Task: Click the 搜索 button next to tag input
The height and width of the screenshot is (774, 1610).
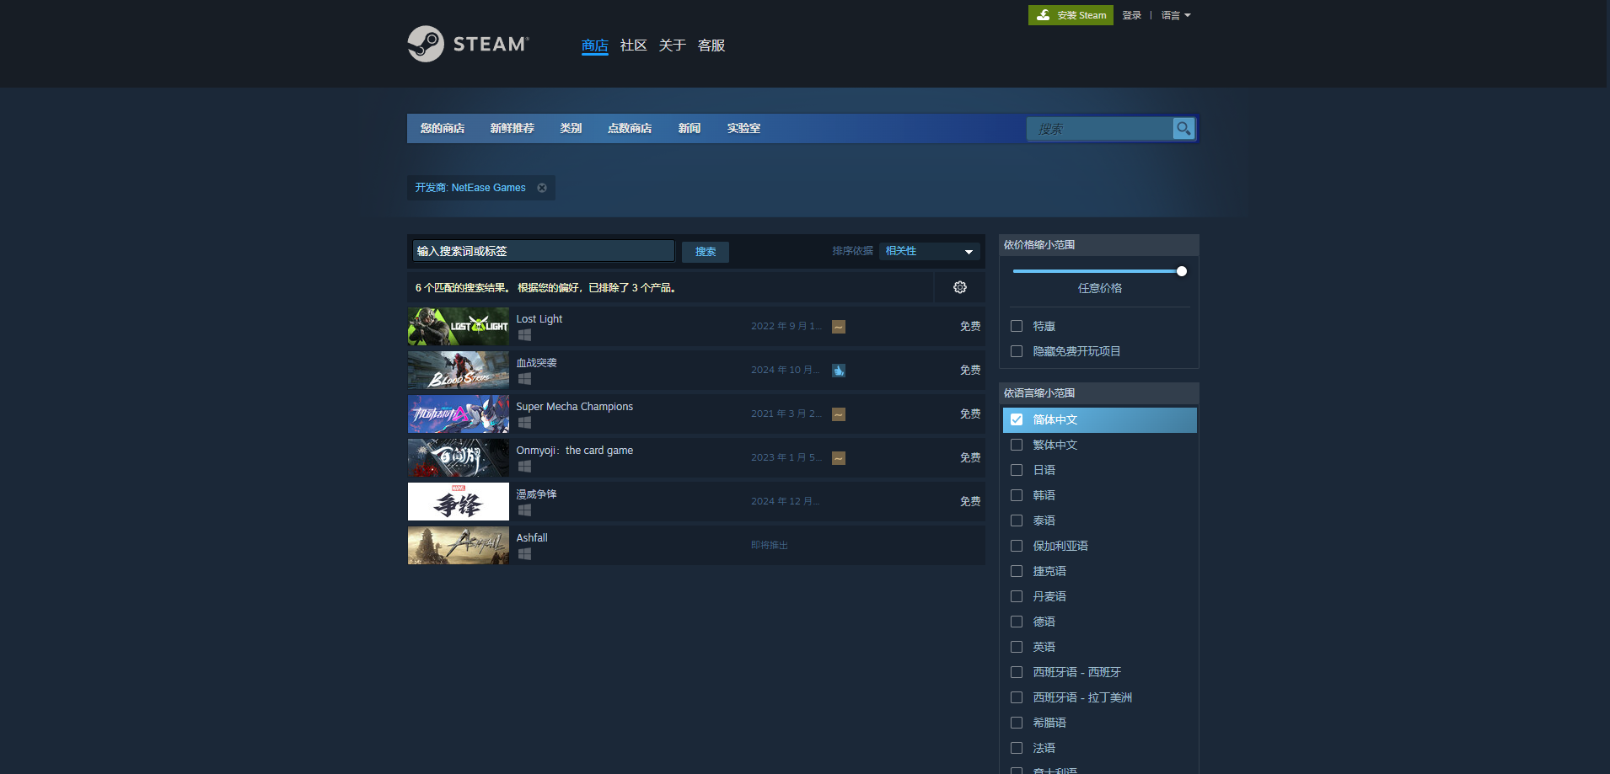Action: tap(706, 252)
